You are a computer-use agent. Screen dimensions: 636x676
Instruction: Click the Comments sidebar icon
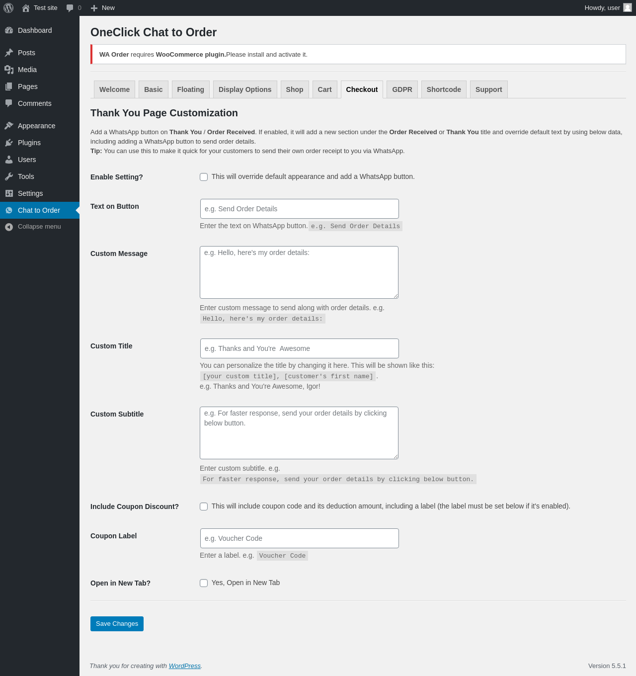[x=9, y=103]
